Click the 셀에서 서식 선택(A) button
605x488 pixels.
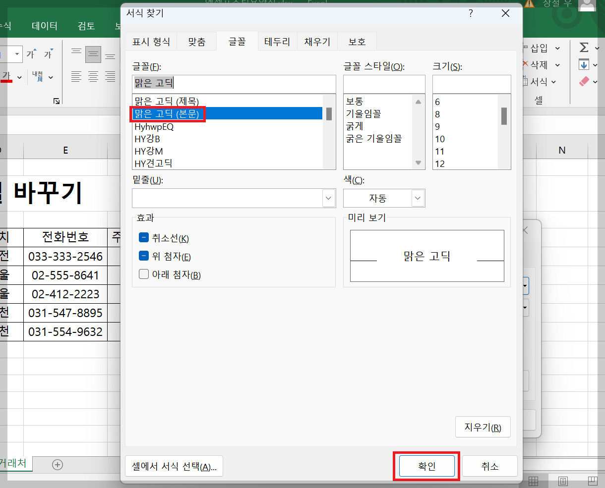pos(174,466)
